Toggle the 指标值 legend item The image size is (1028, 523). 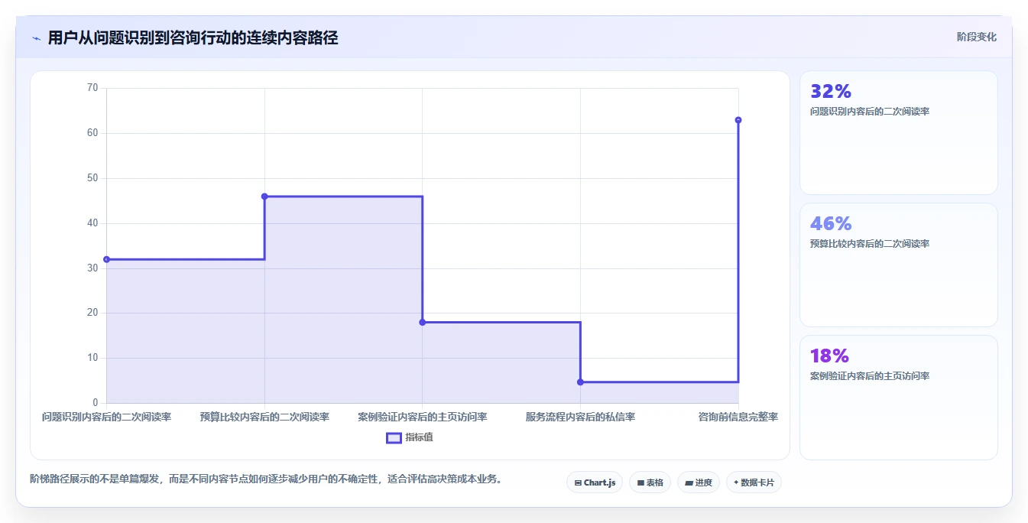tap(410, 437)
